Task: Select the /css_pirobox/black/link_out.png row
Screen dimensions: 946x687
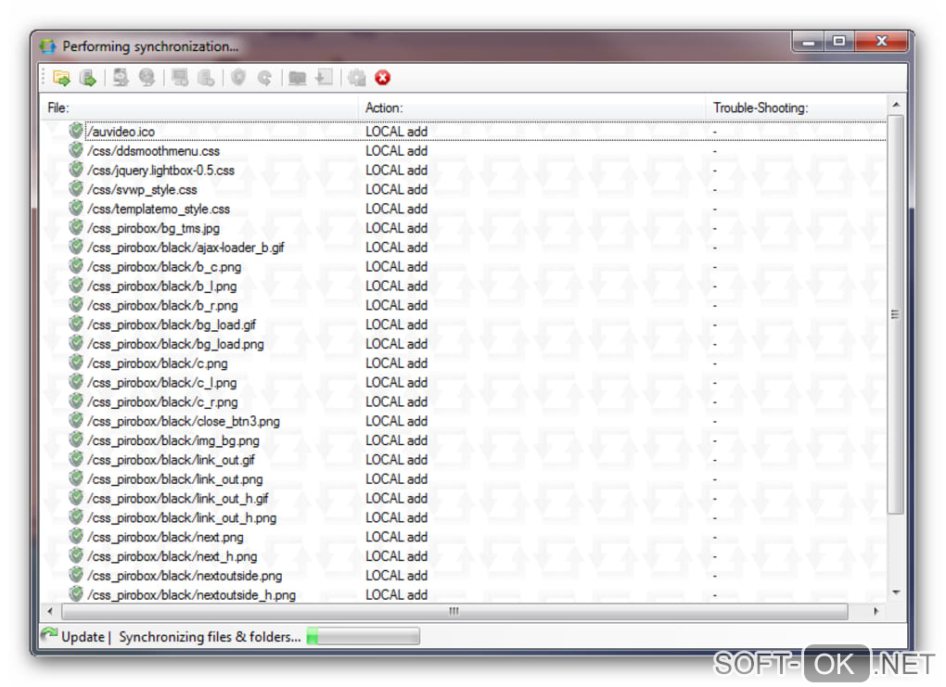Action: (x=465, y=479)
